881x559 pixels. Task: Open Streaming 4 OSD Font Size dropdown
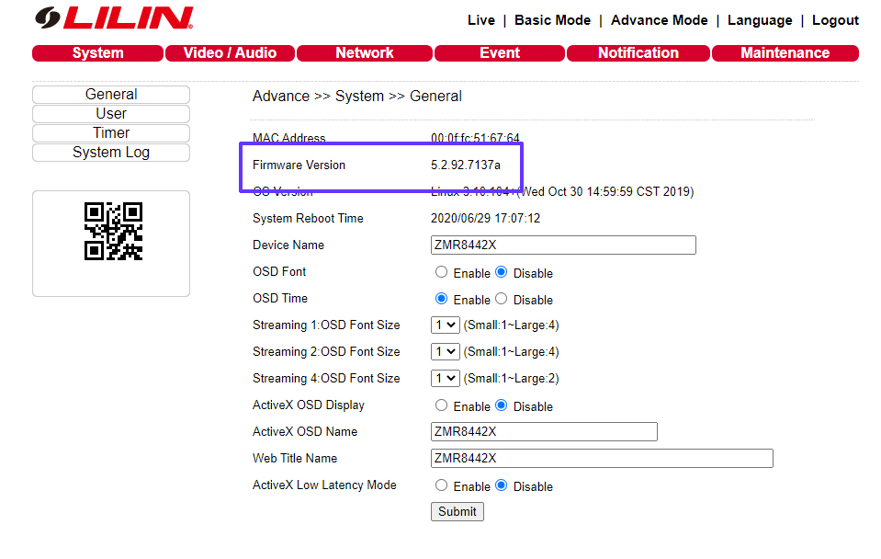tap(445, 379)
